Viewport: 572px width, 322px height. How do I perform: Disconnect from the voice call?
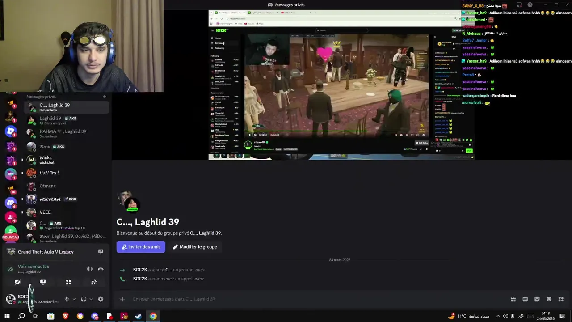point(101,269)
